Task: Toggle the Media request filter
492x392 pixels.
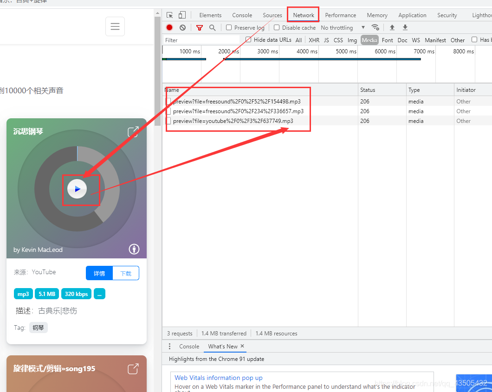Action: [369, 40]
